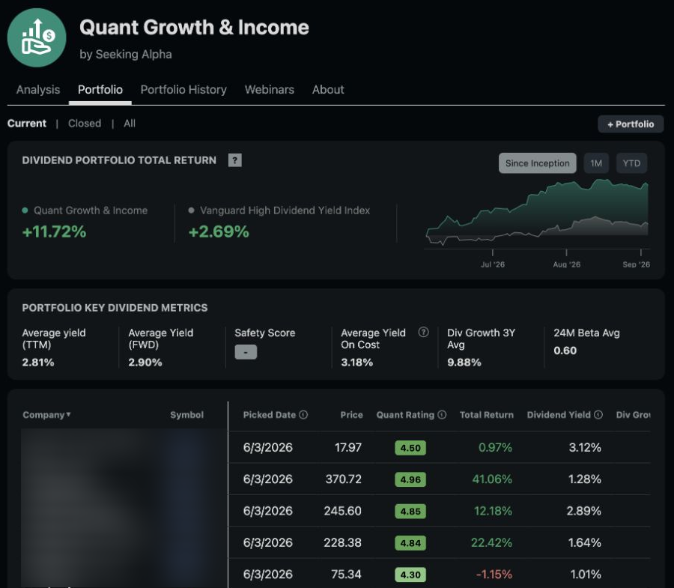Sort by the Price column header
Viewport: 674px width, 588px height.
click(x=352, y=415)
